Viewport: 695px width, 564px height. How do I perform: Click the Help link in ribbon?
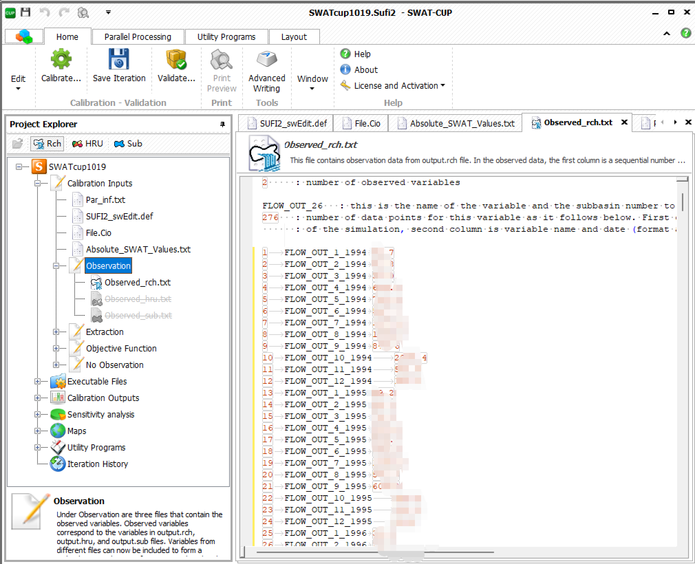[362, 54]
